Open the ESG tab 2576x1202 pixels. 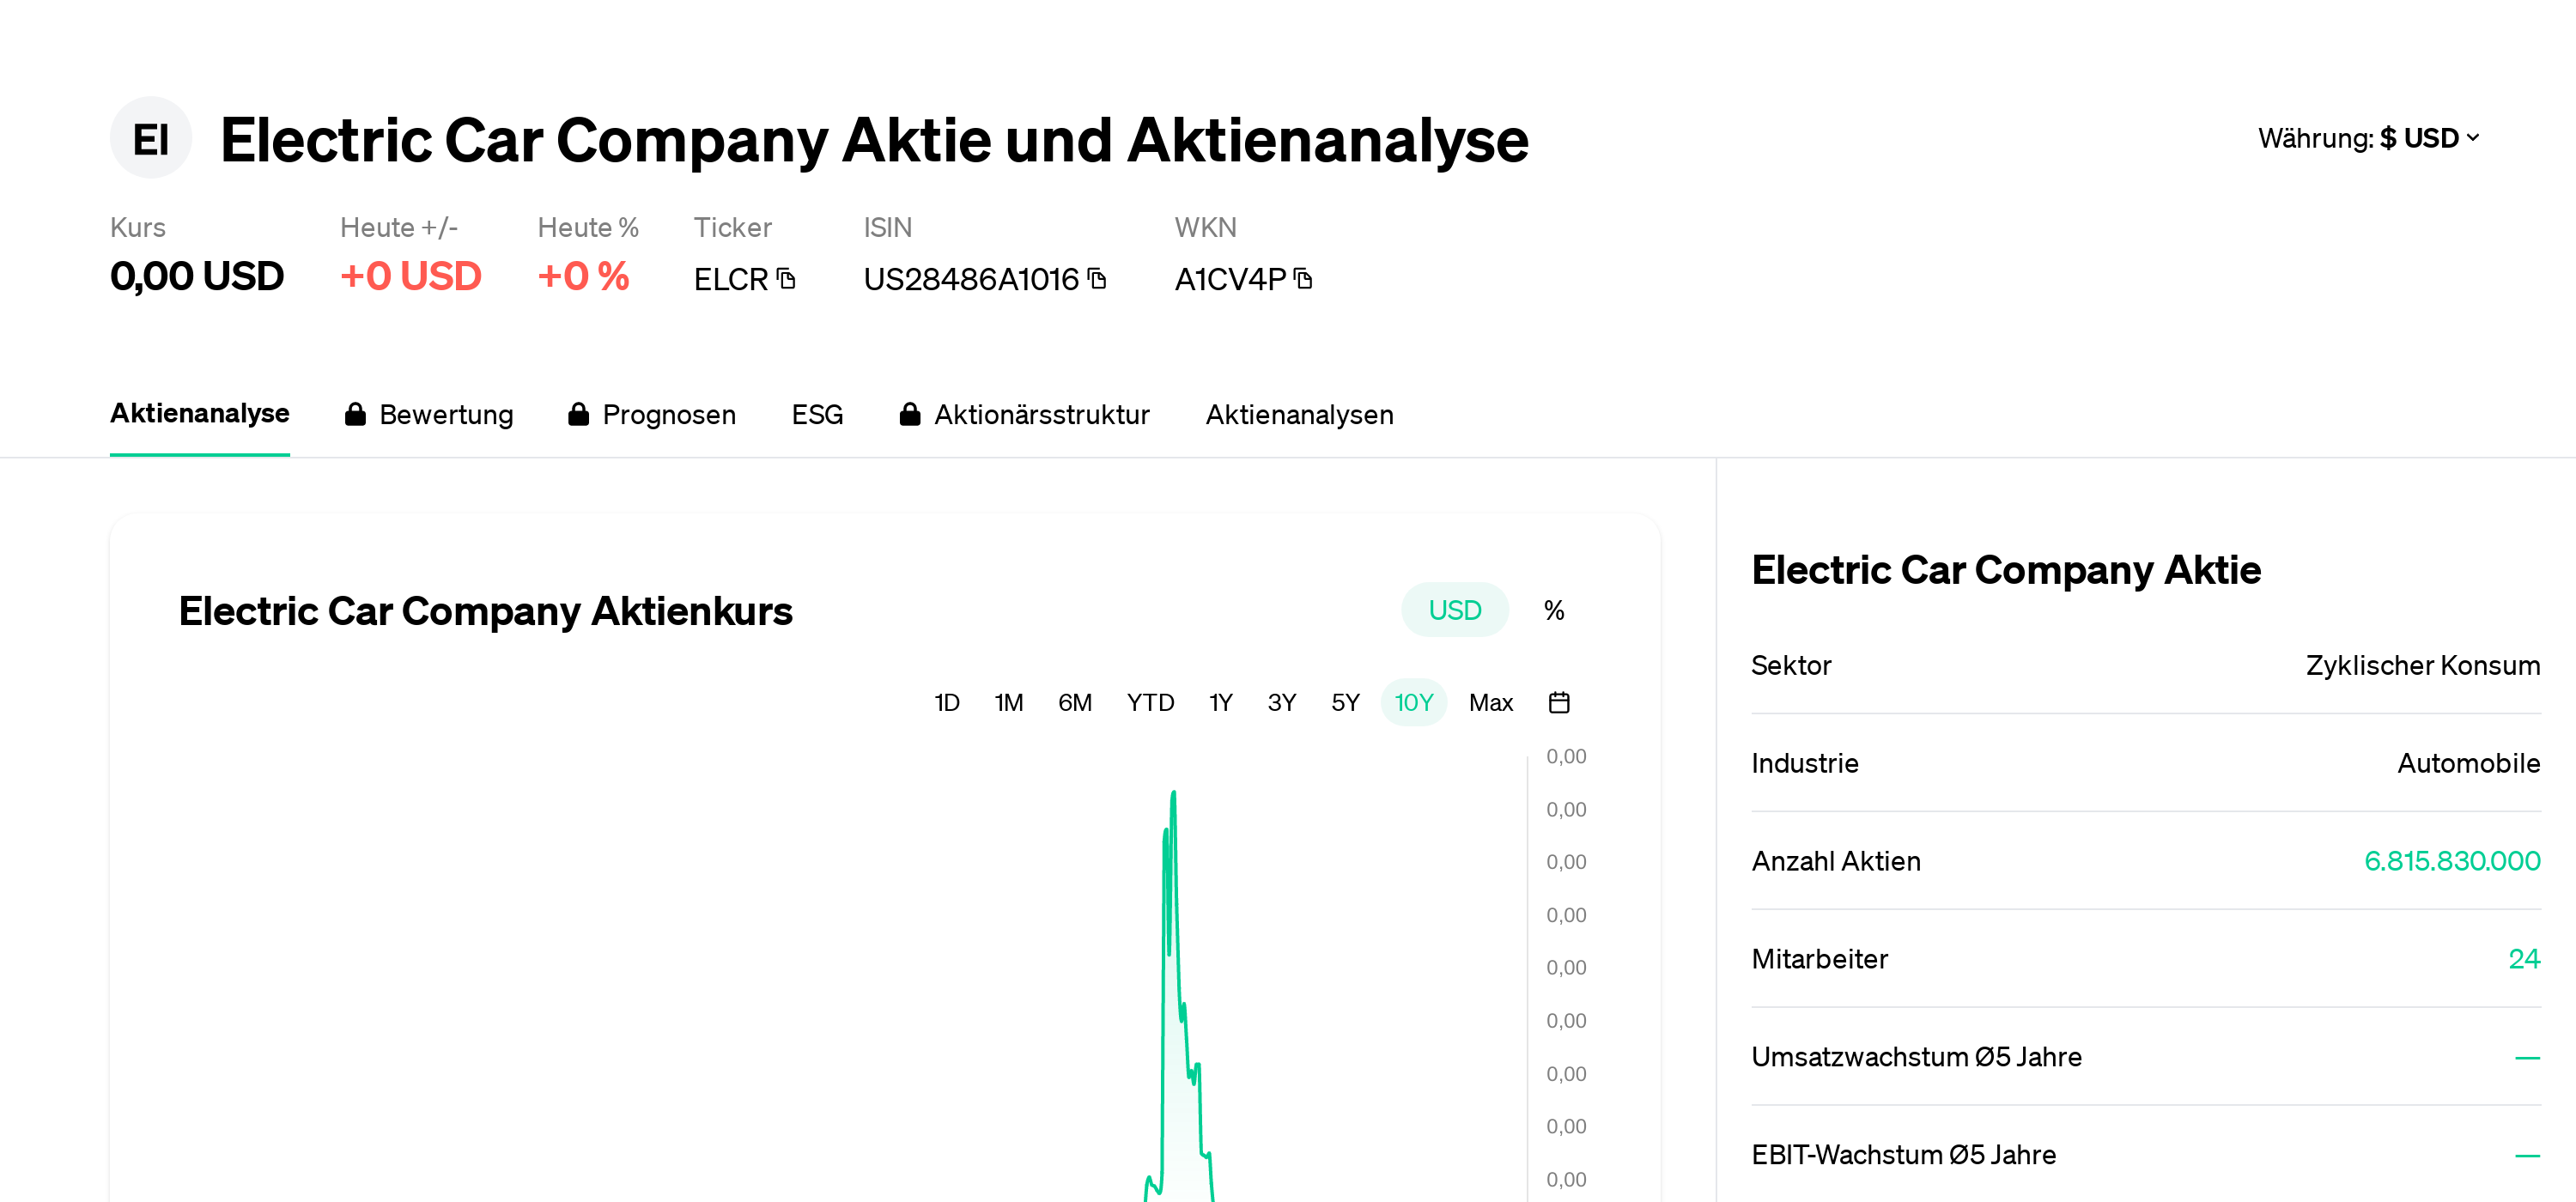(817, 414)
